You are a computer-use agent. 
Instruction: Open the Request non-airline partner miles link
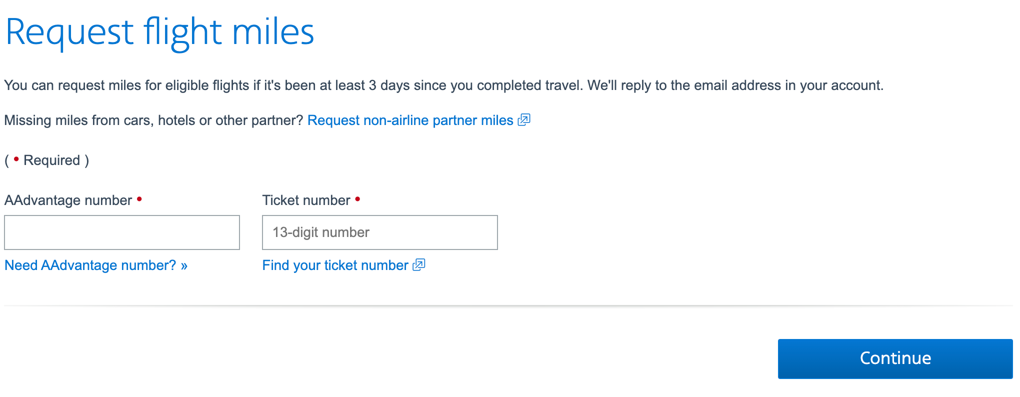point(409,120)
